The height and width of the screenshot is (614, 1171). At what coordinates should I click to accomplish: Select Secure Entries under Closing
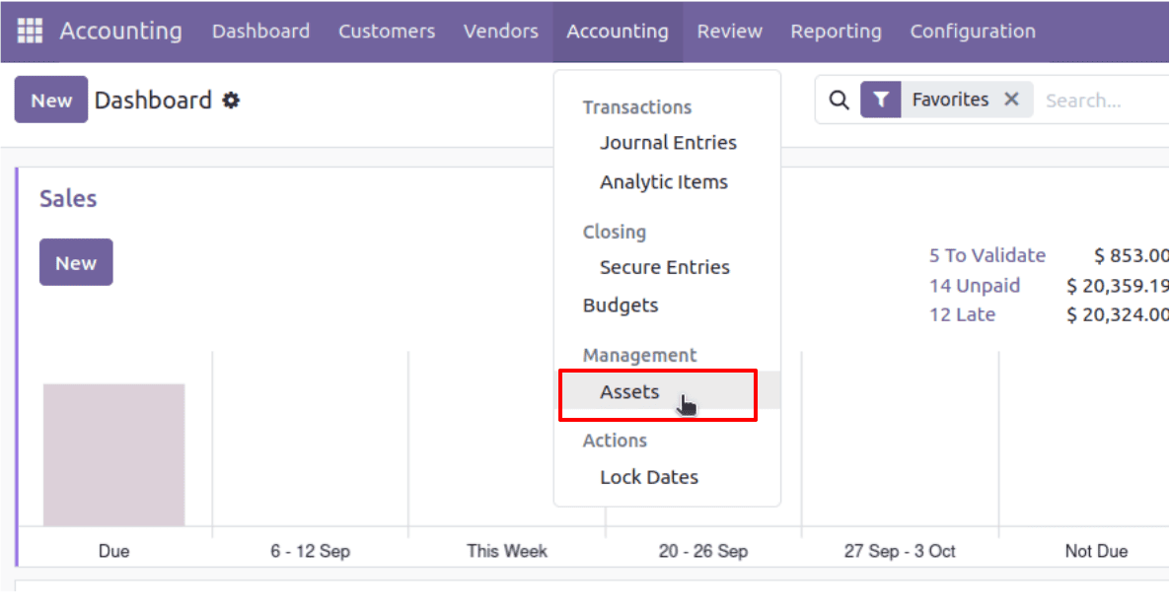coord(665,267)
